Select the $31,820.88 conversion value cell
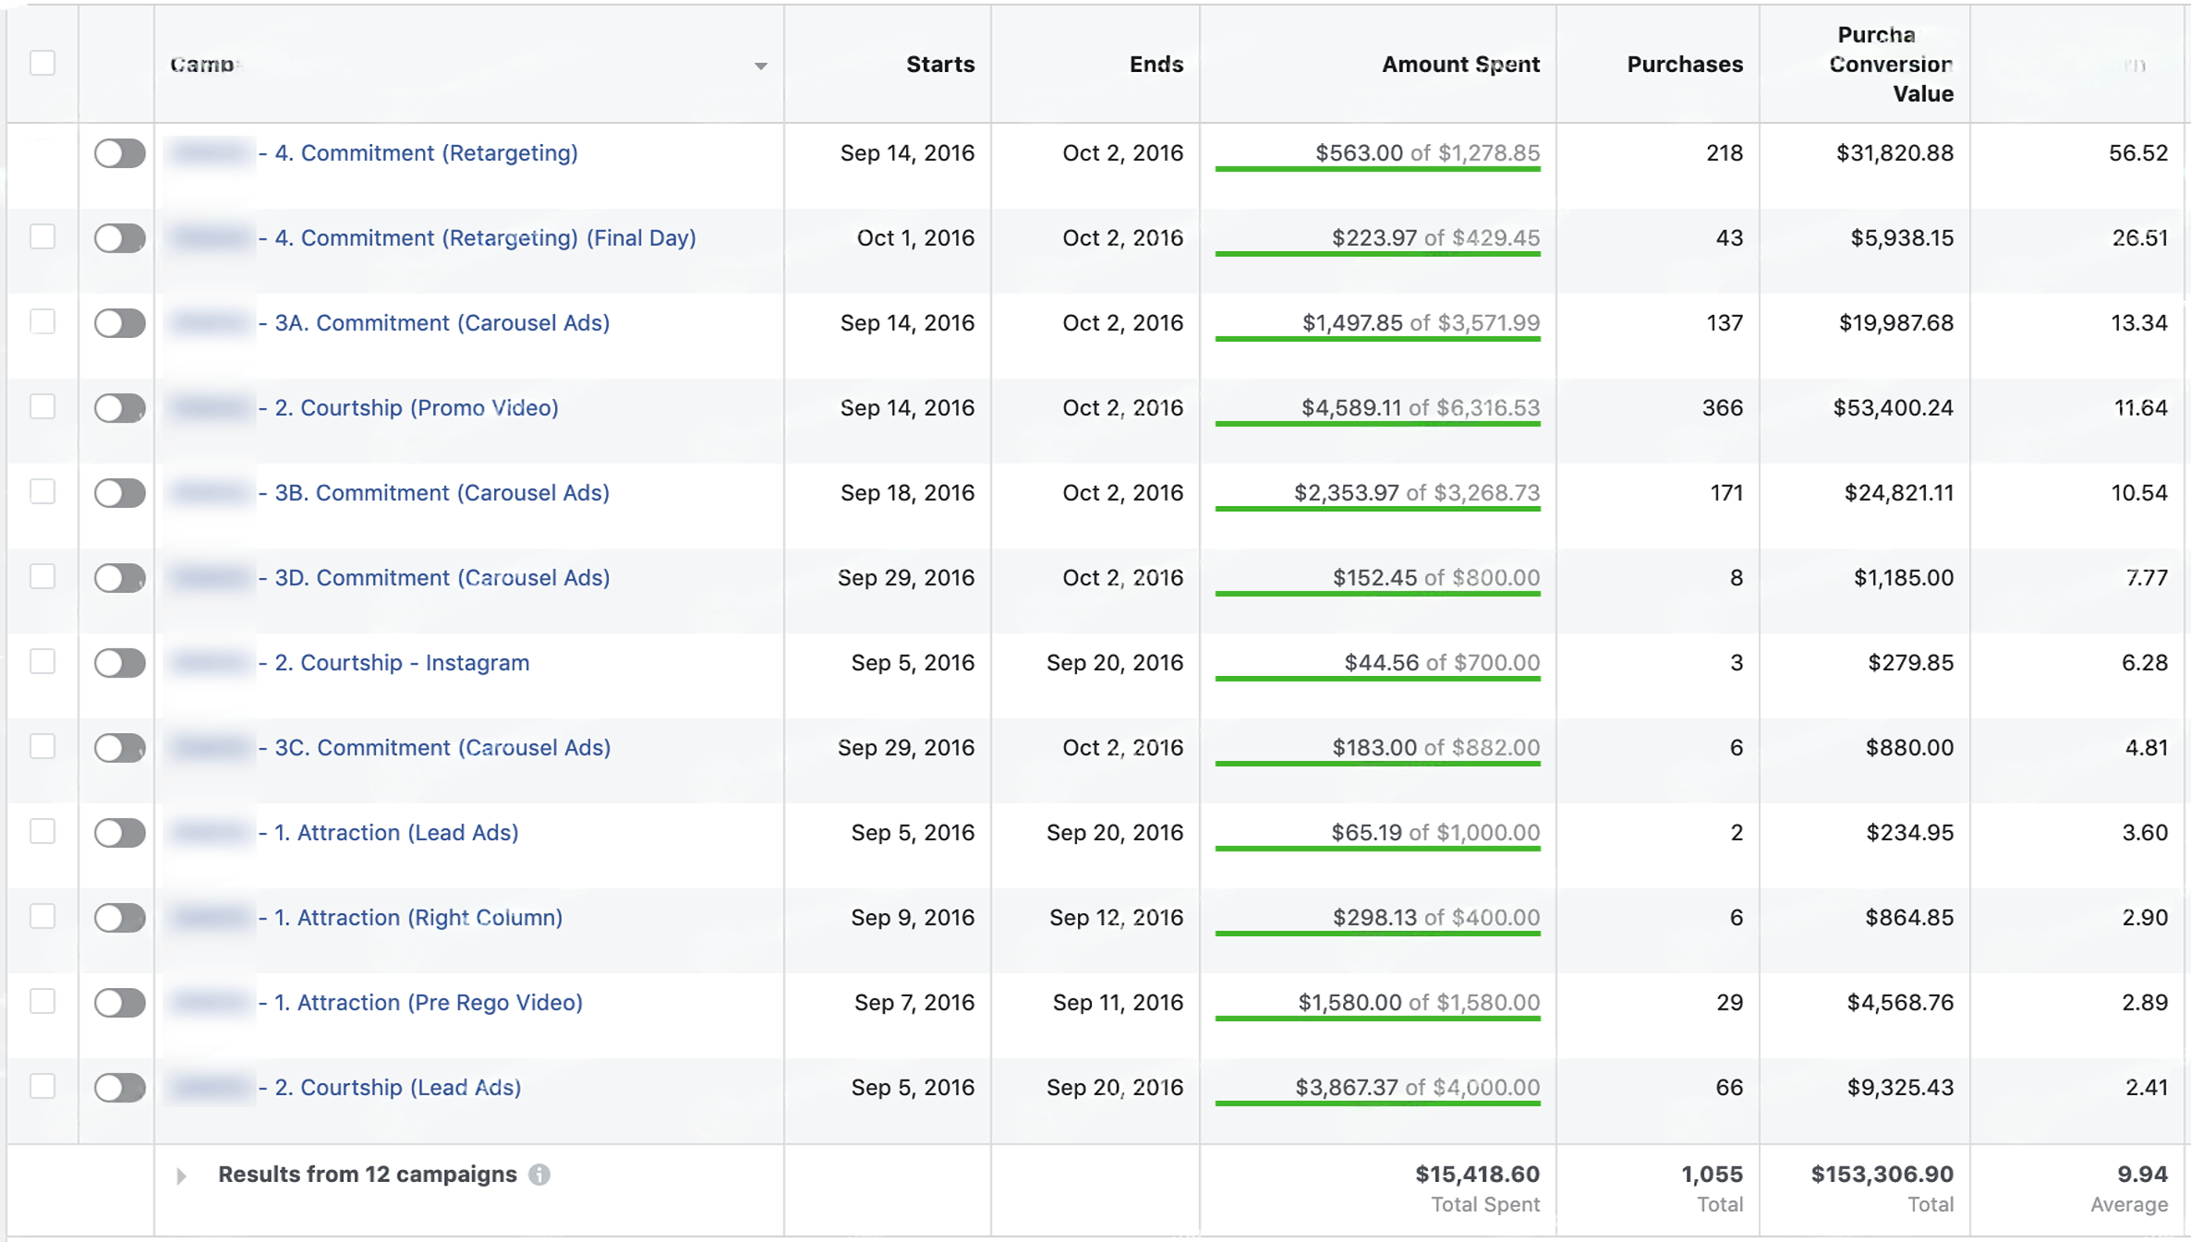Viewport: 2191px width, 1242px height. click(x=1894, y=153)
